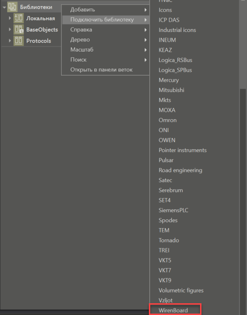Screen dimensions: 247x315
Task: Click the arrow next to Дерево
Action: (x=146, y=40)
